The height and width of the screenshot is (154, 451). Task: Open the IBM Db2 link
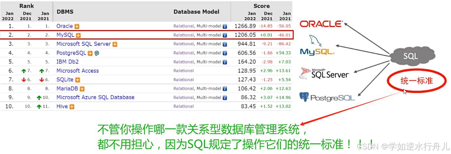(x=67, y=62)
